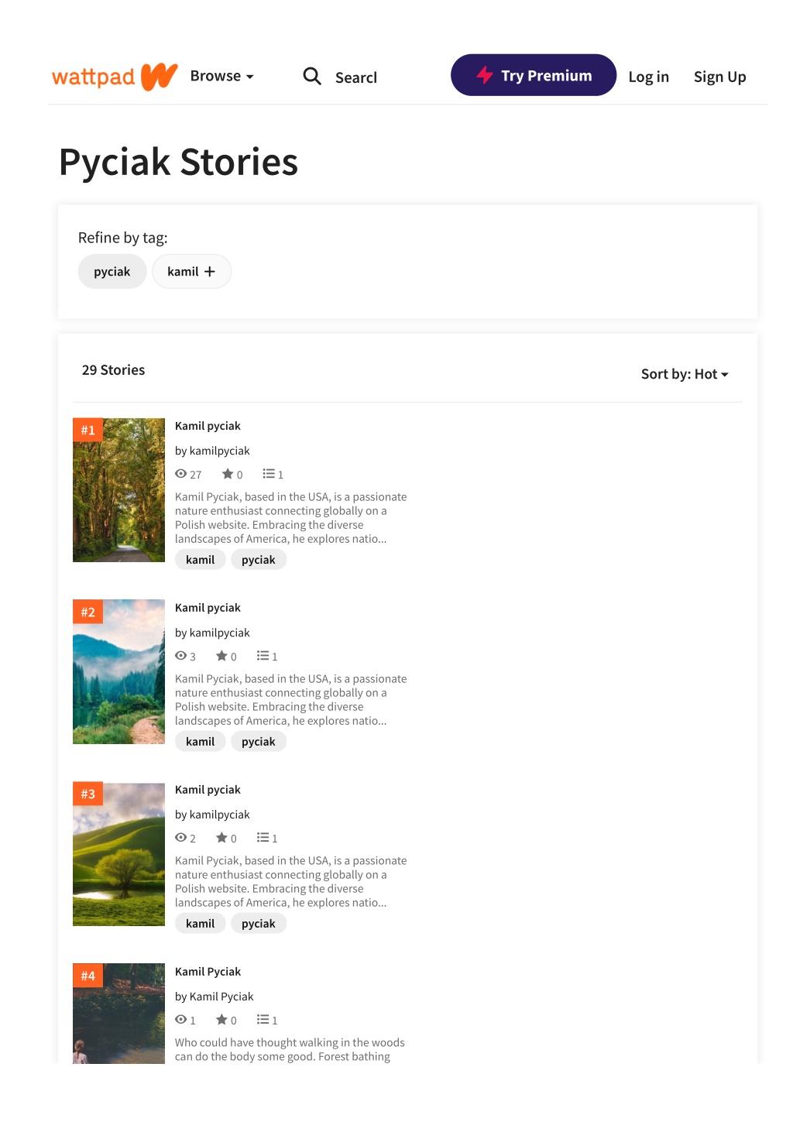Click the star votes icon on story #2
The height and width of the screenshot is (1122, 793).
pyautogui.click(x=221, y=656)
